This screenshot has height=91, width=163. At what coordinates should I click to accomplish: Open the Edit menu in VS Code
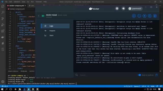(x=10, y=2)
